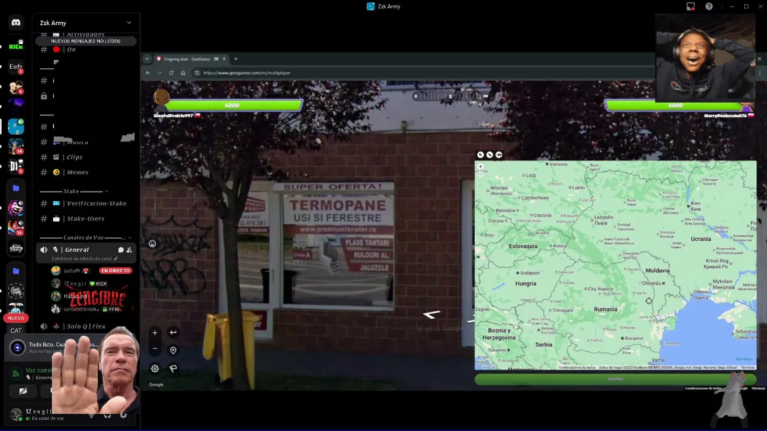Open a new browser tab
Image resolution: width=767 pixels, height=431 pixels.
click(235, 59)
